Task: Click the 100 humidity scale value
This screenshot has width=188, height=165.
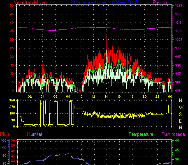Action: point(4,140)
